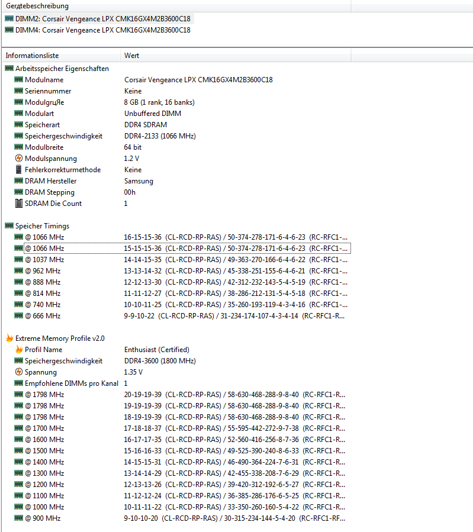Select the 00h stepping value
This screenshot has width=473, height=532.
click(x=130, y=192)
